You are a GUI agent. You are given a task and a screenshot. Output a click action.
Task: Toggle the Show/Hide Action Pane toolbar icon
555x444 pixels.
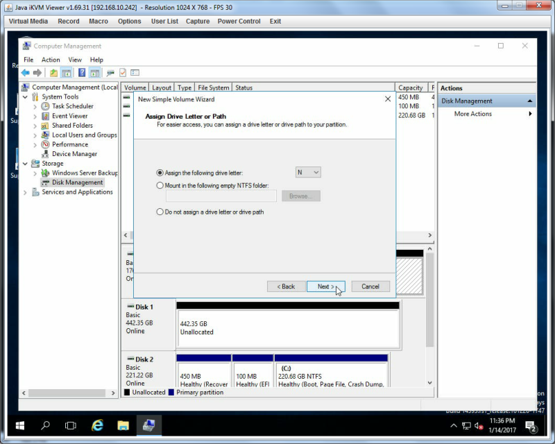coord(94,73)
